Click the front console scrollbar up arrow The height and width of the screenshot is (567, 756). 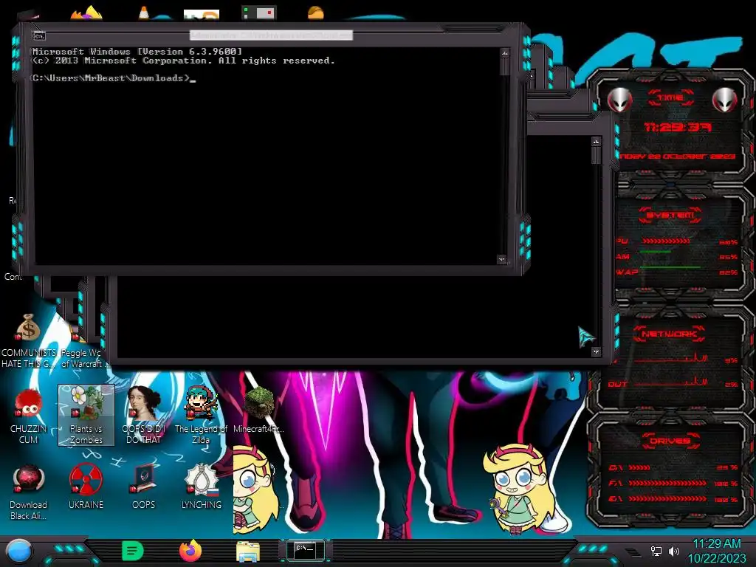click(x=504, y=53)
